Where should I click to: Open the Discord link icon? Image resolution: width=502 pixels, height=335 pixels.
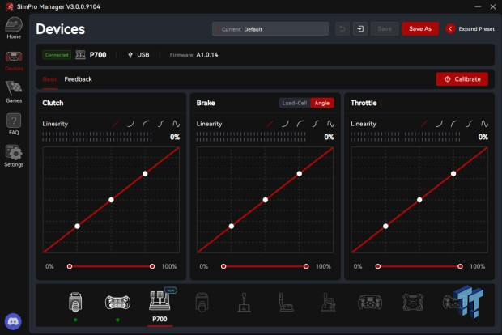13,321
